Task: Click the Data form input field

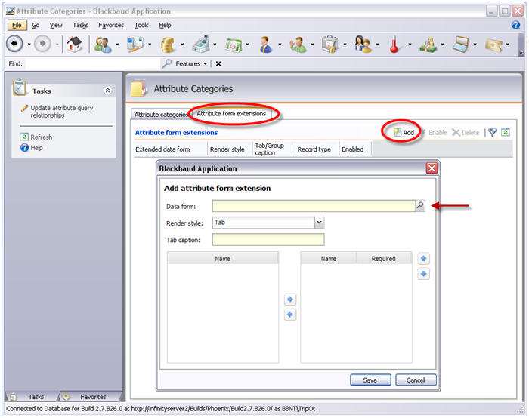Action: (x=314, y=206)
